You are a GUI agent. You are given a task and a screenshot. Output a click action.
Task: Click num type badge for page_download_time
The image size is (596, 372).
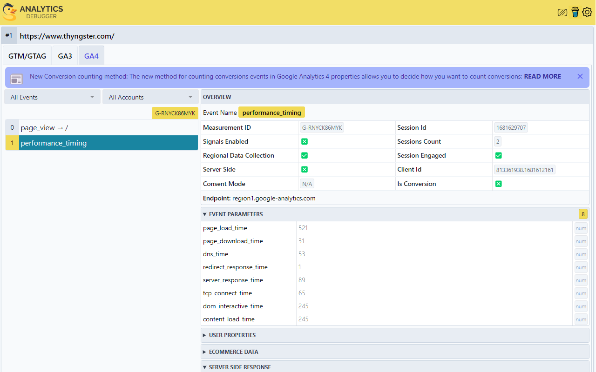click(x=581, y=241)
